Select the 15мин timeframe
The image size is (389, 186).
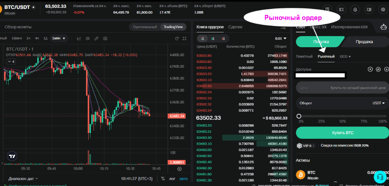tap(17, 38)
